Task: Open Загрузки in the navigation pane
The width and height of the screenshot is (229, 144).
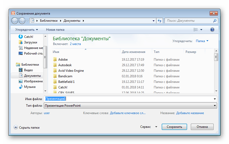Action: 30,42
